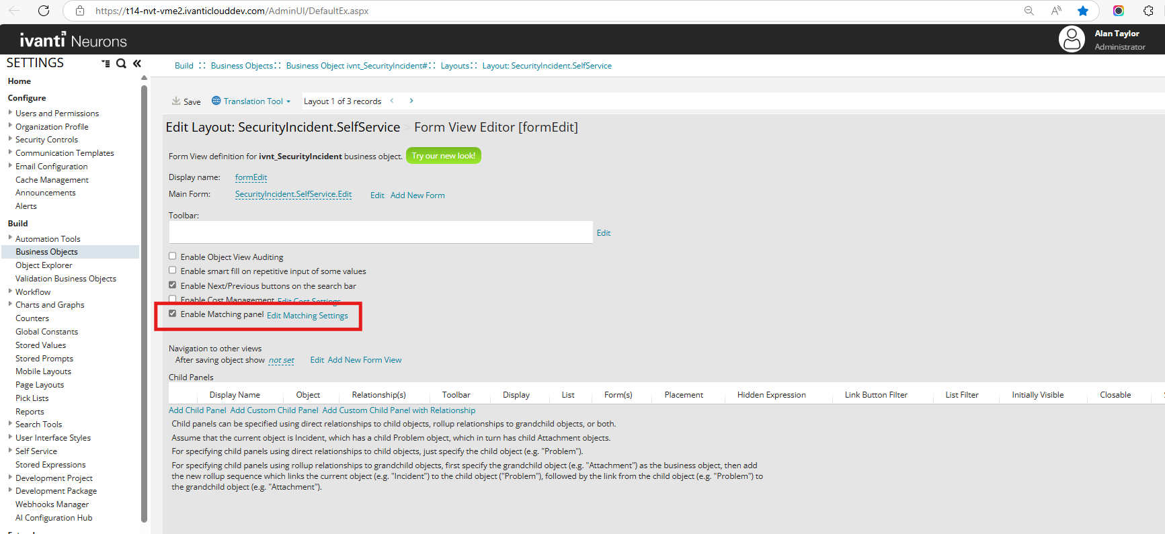
Task: Enable Object View Auditing checkbox
Action: click(x=173, y=257)
